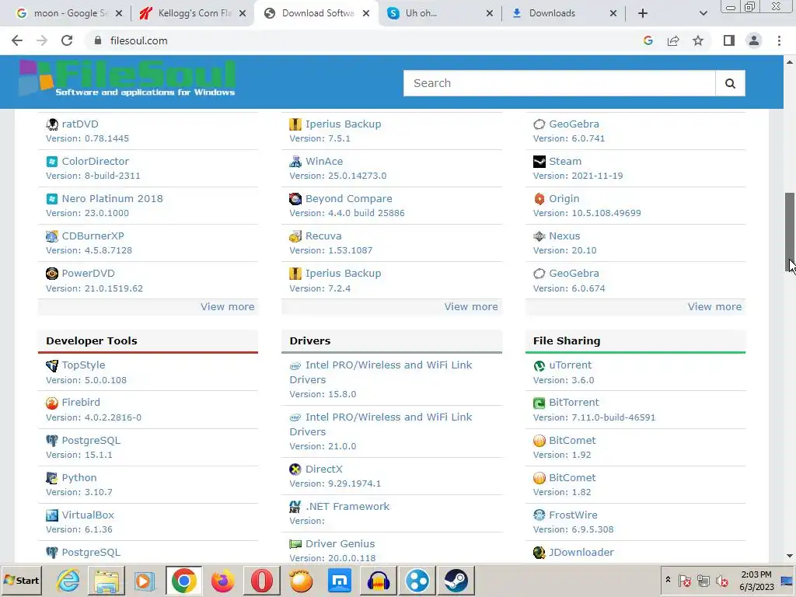Viewport: 796px width, 597px height.
Task: Go back to previous page
Action: tap(17, 40)
